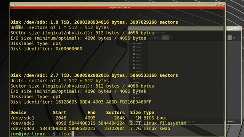Click the Linux swap partition type
The width and height of the screenshot is (244, 137).
click(157, 129)
